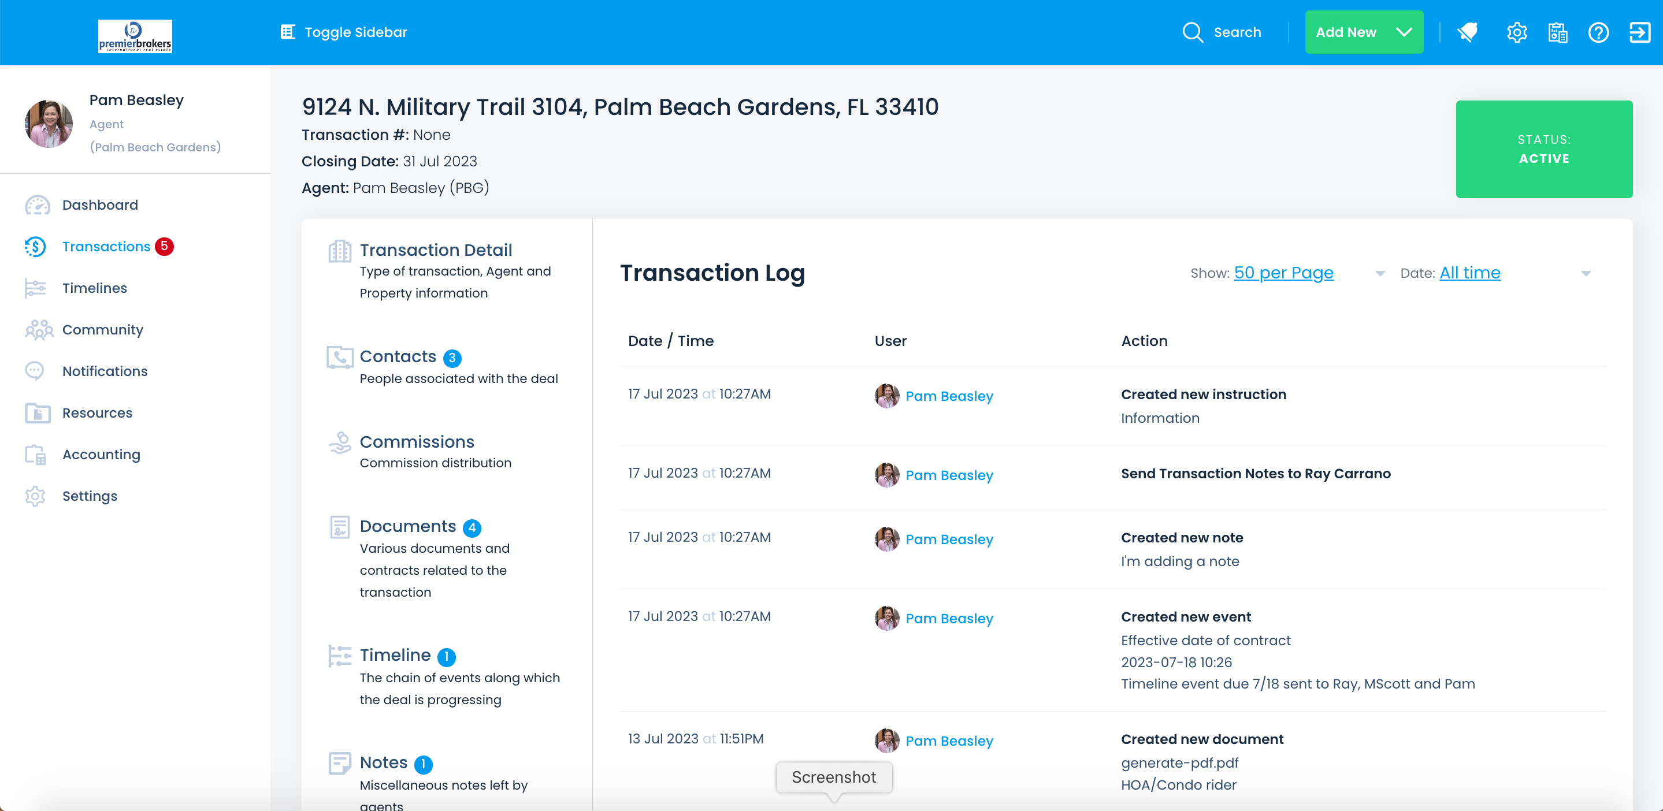Click the Timeline section icon
Image resolution: width=1663 pixels, height=811 pixels.
pyautogui.click(x=340, y=656)
